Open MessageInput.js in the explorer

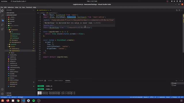[x=16, y=42]
